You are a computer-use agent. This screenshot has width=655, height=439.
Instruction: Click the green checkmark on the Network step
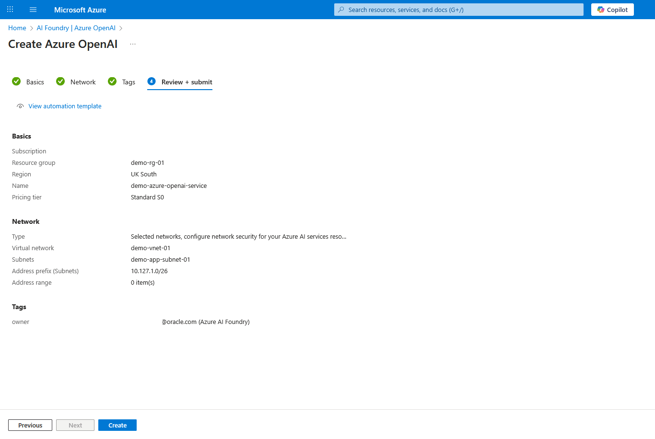60,81
